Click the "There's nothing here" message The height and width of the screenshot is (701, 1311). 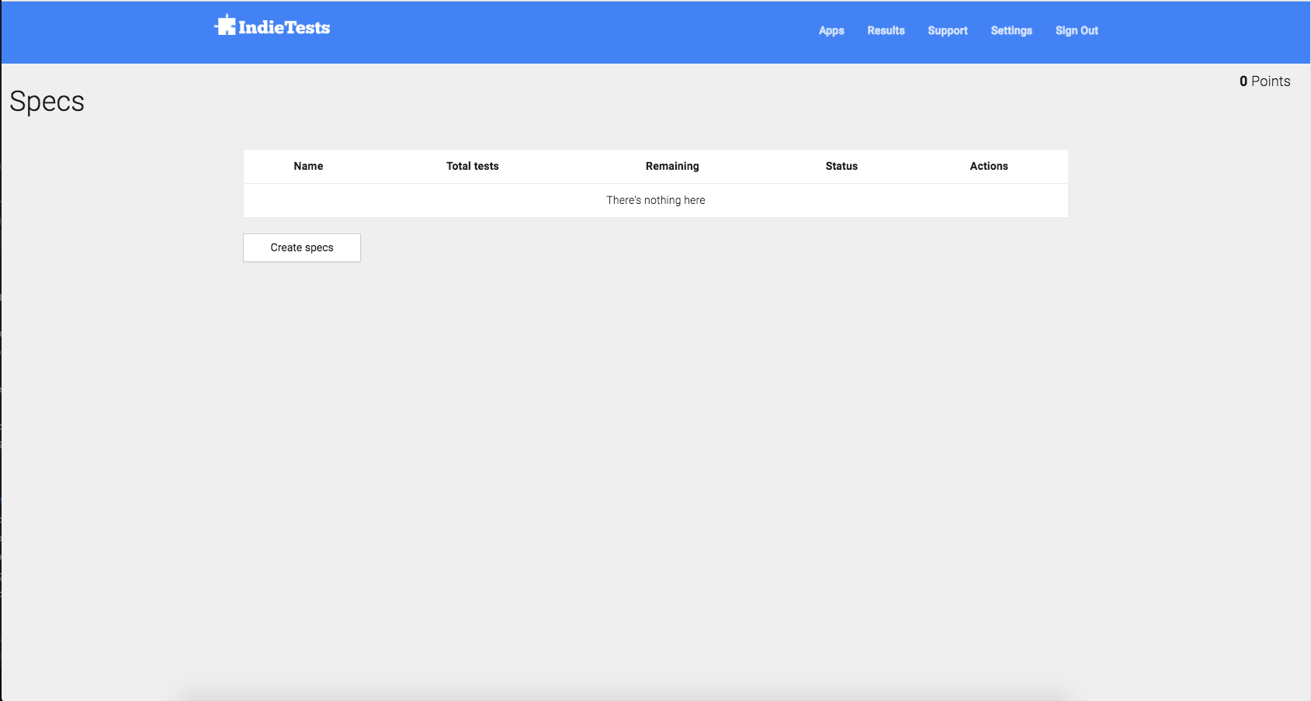pyautogui.click(x=656, y=200)
